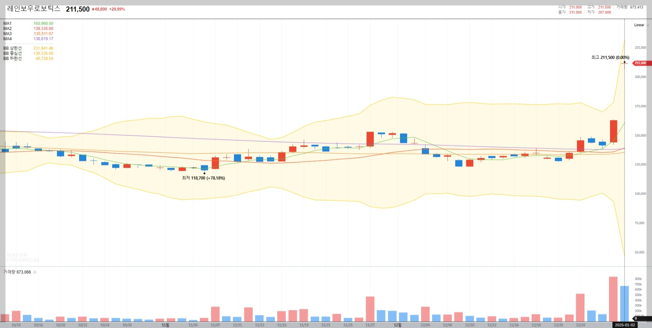Click the 150,000 price axis label
This screenshot has height=328, width=652.
pos(640,135)
